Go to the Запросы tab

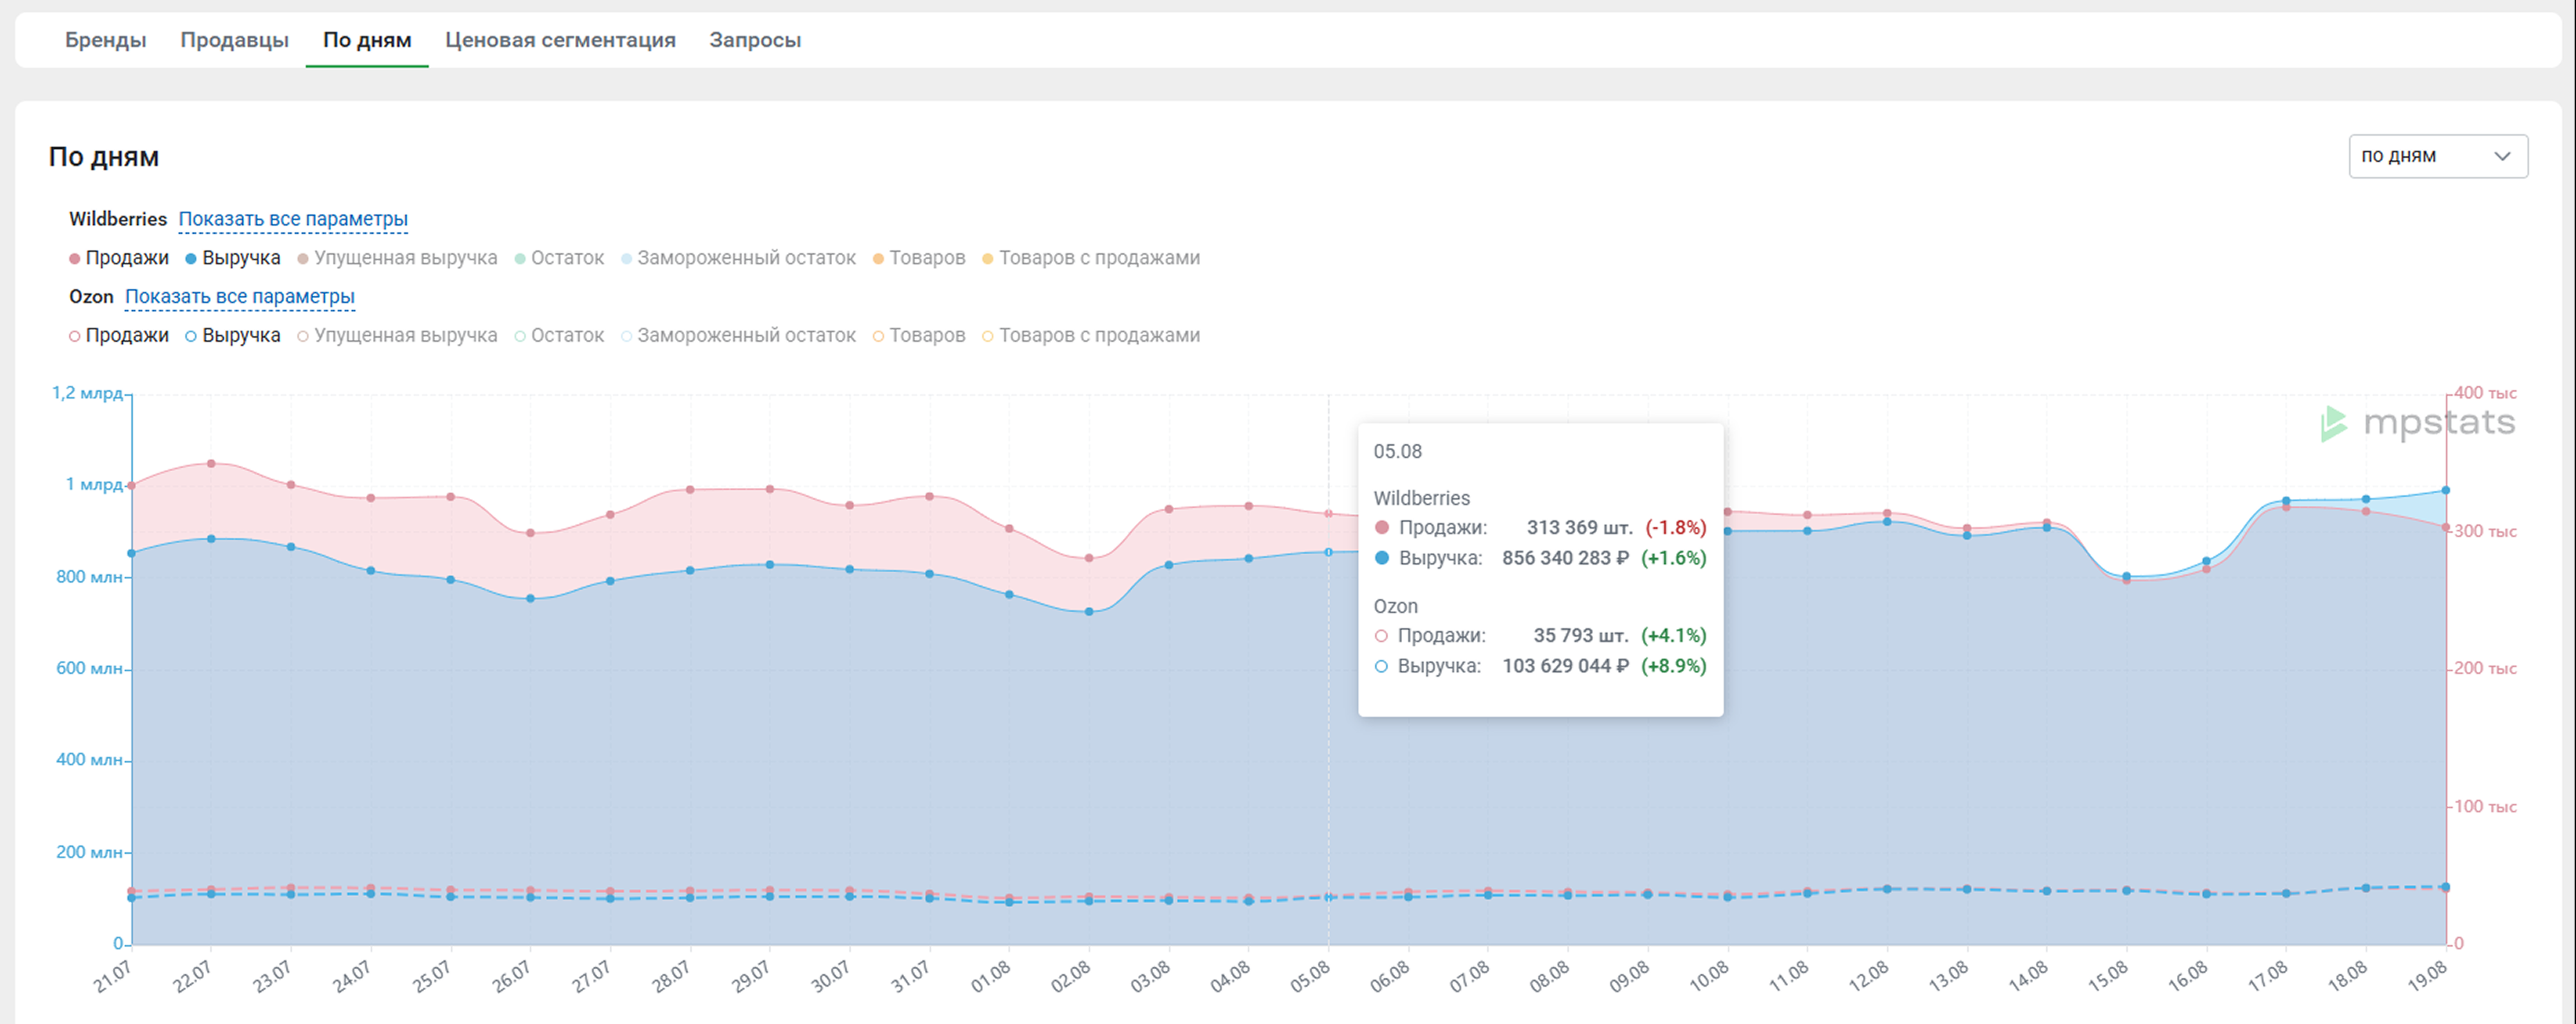755,40
